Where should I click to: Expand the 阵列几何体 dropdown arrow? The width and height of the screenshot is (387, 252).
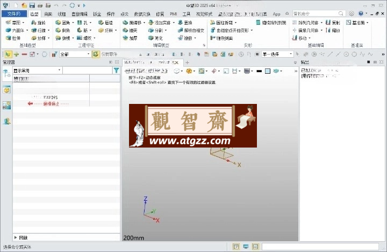tap(321, 23)
